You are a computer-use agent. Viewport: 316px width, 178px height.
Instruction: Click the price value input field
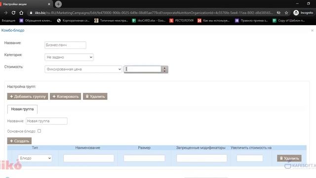(143, 69)
